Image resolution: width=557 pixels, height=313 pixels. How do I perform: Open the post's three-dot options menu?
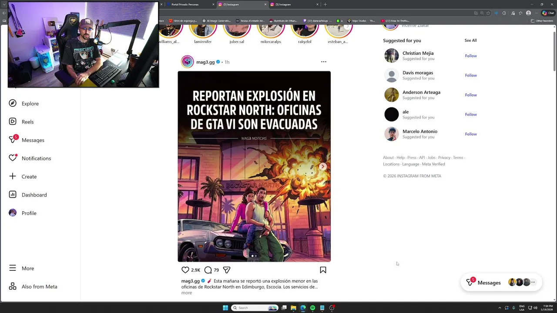(x=324, y=62)
